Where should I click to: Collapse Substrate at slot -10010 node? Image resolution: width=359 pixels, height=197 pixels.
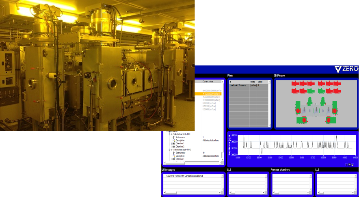[169, 149]
